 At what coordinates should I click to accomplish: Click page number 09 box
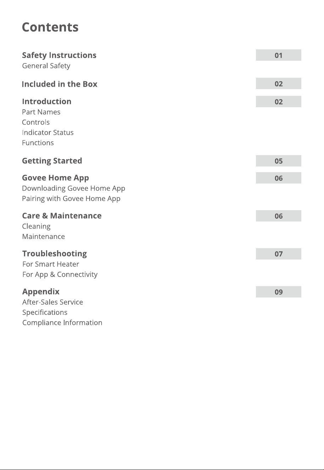click(279, 292)
